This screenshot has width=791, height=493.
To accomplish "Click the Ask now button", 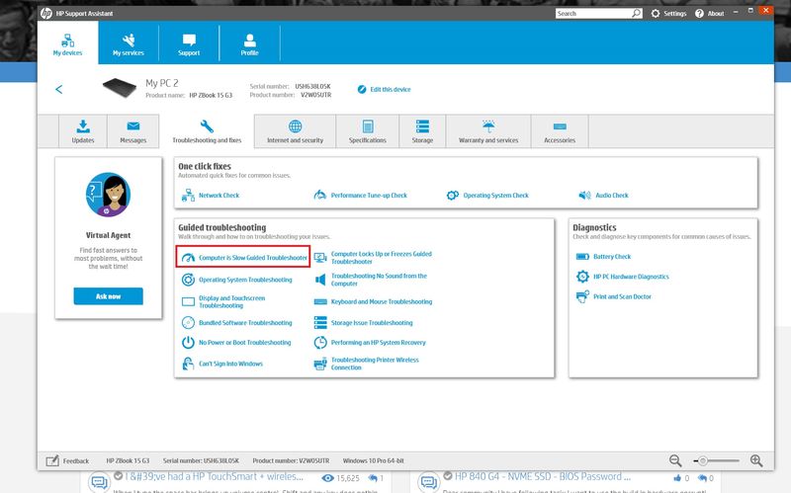I will coord(108,296).
